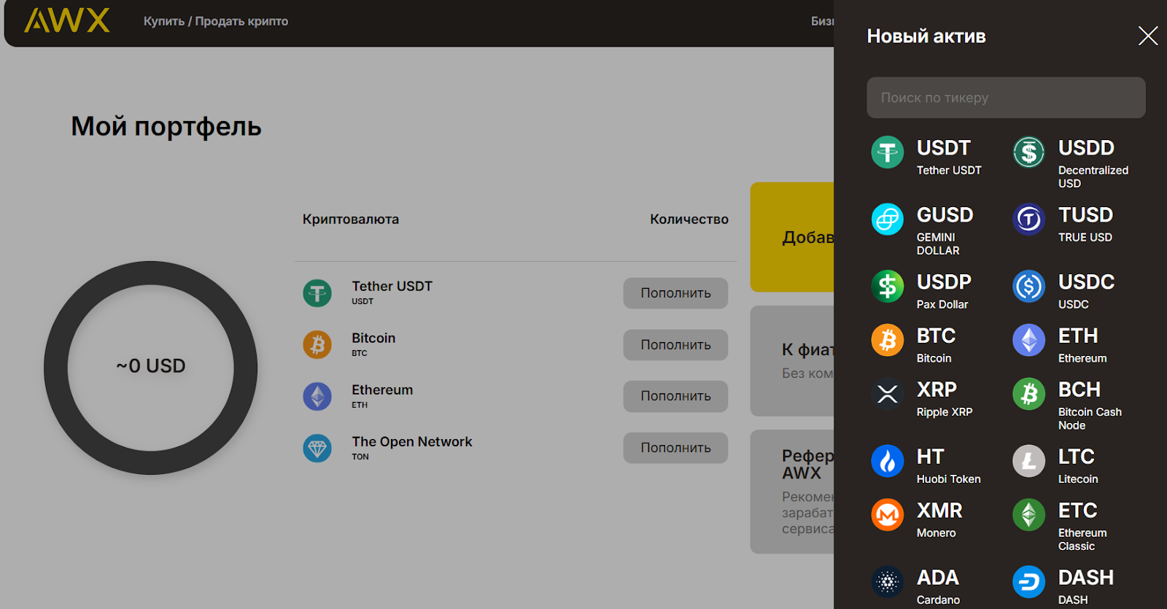Screen dimensions: 1167x609
Task: Select the Cardano ADA icon
Action: 887,582
